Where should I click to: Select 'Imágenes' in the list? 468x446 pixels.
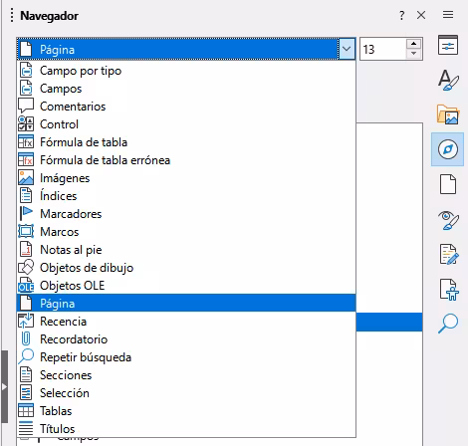[x=186, y=178]
